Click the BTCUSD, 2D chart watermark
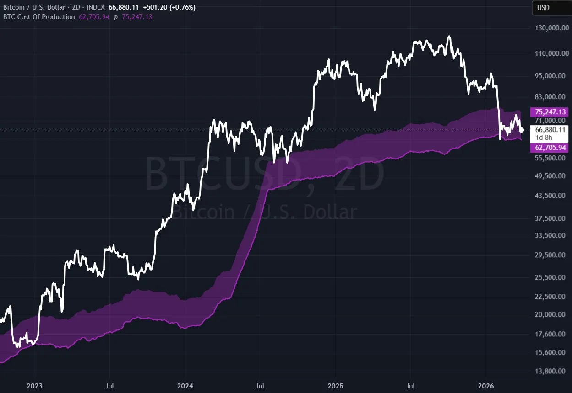The width and height of the screenshot is (572, 393). pyautogui.click(x=265, y=175)
